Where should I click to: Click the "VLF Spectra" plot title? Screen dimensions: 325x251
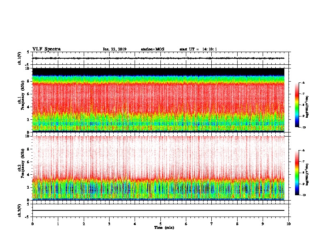[46, 49]
